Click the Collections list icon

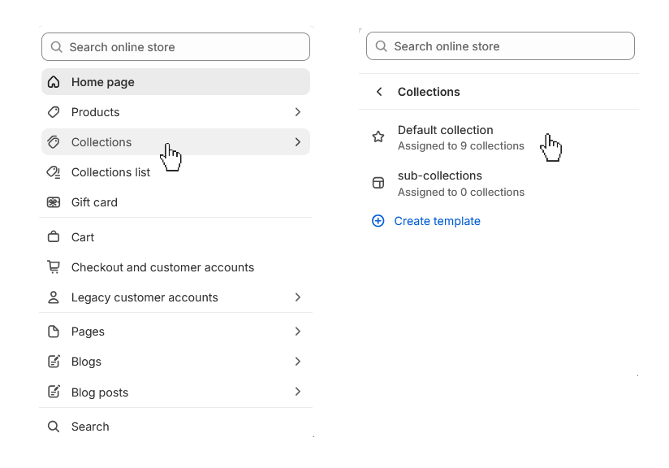(54, 172)
